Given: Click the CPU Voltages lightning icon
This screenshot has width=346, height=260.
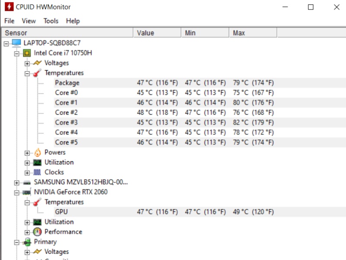Looking at the screenshot, I should click(x=37, y=63).
